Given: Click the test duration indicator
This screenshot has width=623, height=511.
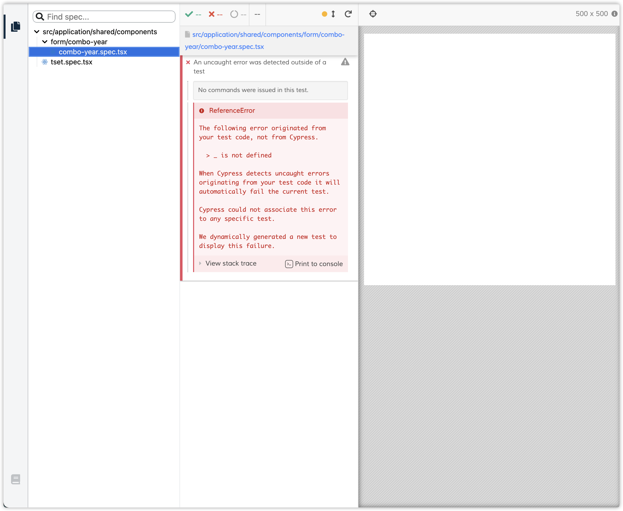Looking at the screenshot, I should pyautogui.click(x=257, y=14).
